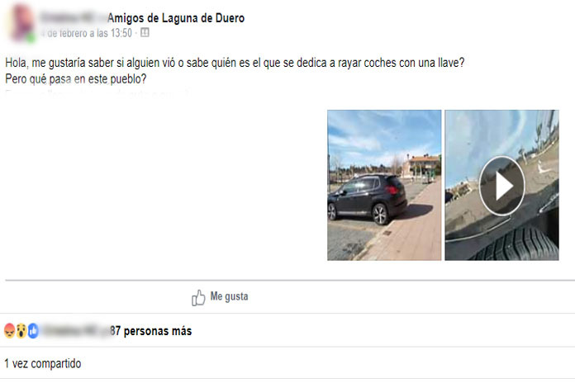This screenshot has width=575, height=383.
Task: Open the '1 vez compartido' shares link
Action: coord(43,363)
